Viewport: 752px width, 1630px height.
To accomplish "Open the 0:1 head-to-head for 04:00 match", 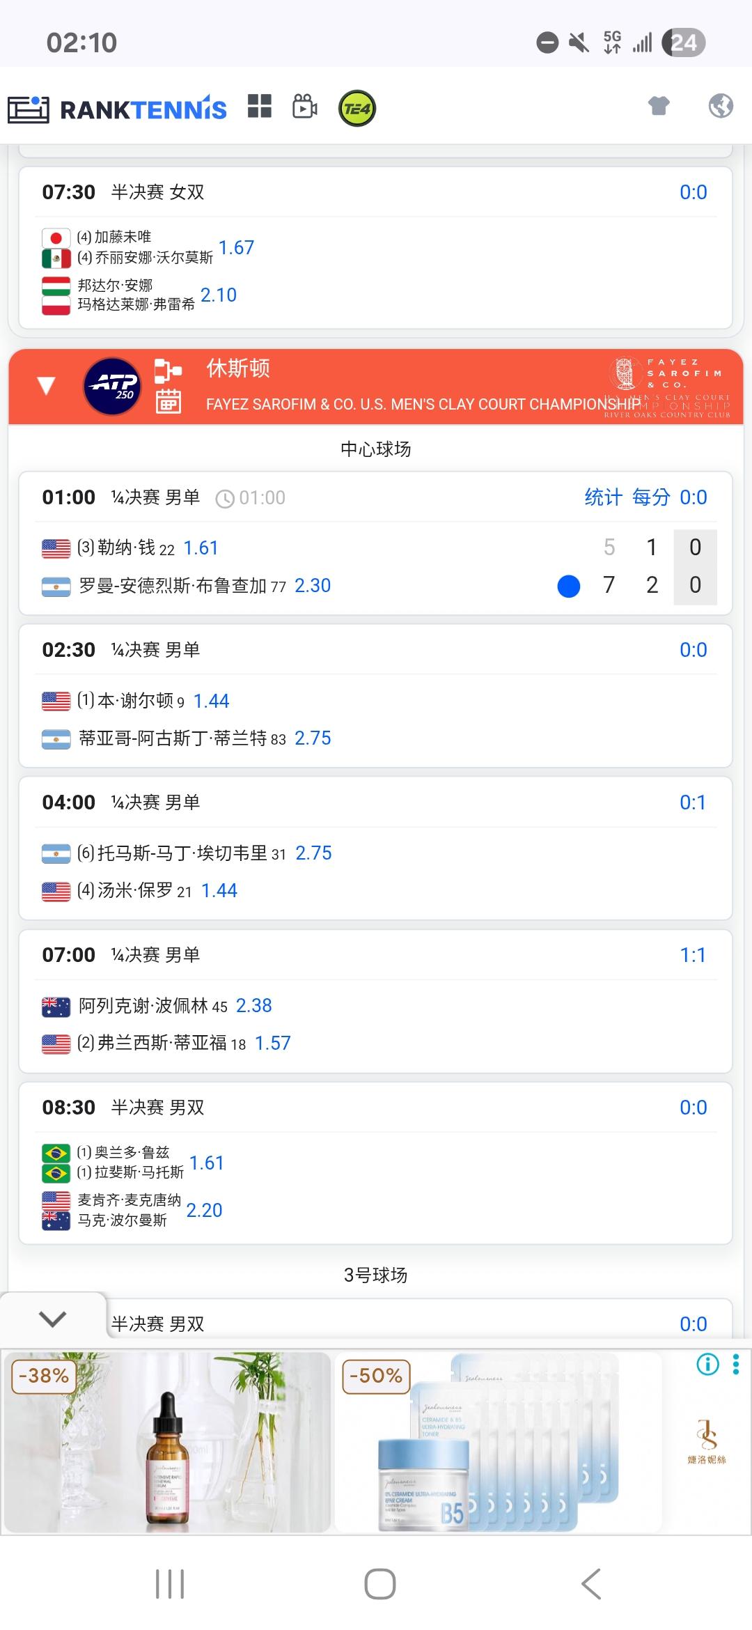I will 693,802.
